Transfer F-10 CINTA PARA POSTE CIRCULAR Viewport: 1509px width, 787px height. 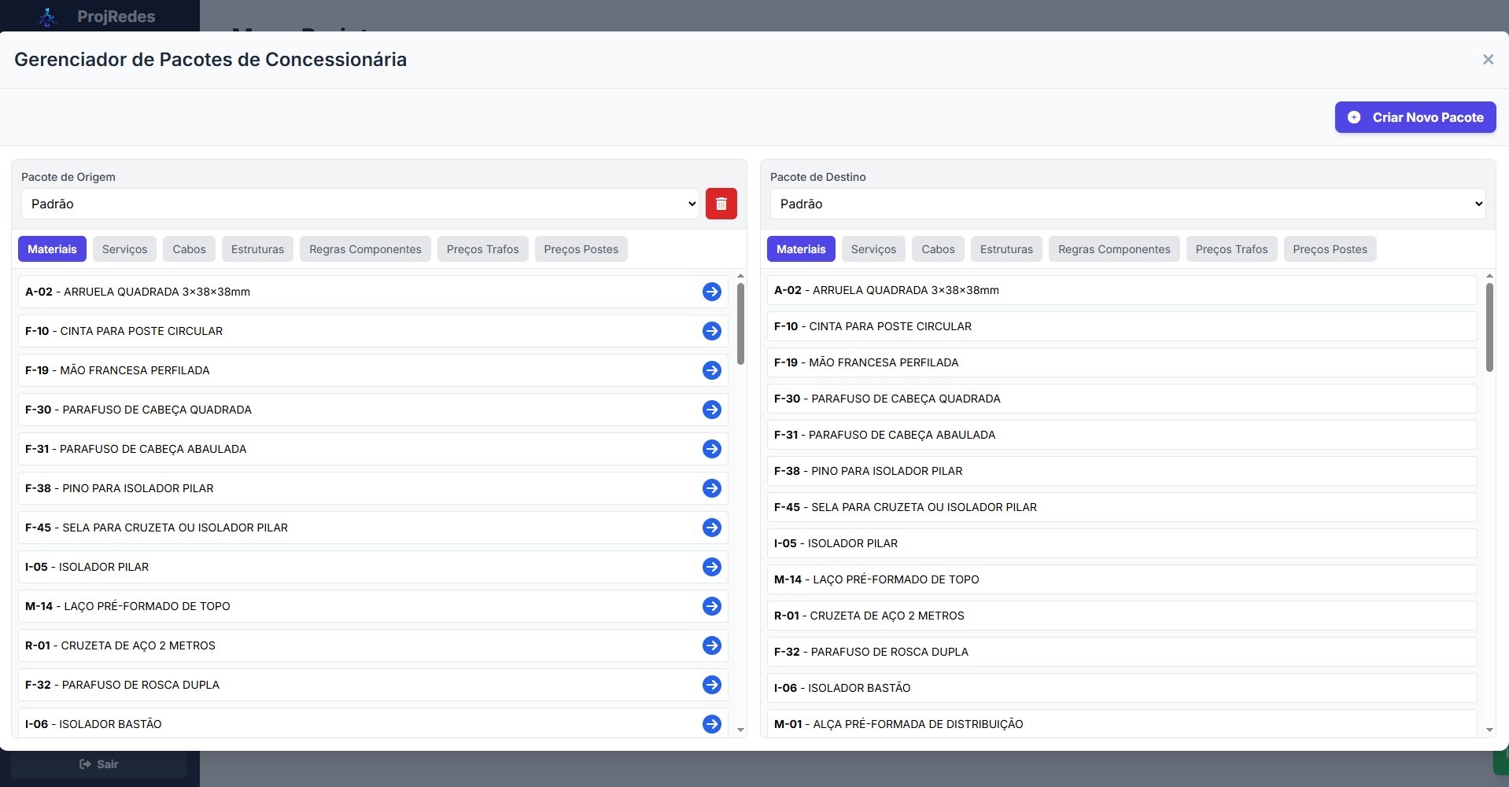(711, 331)
